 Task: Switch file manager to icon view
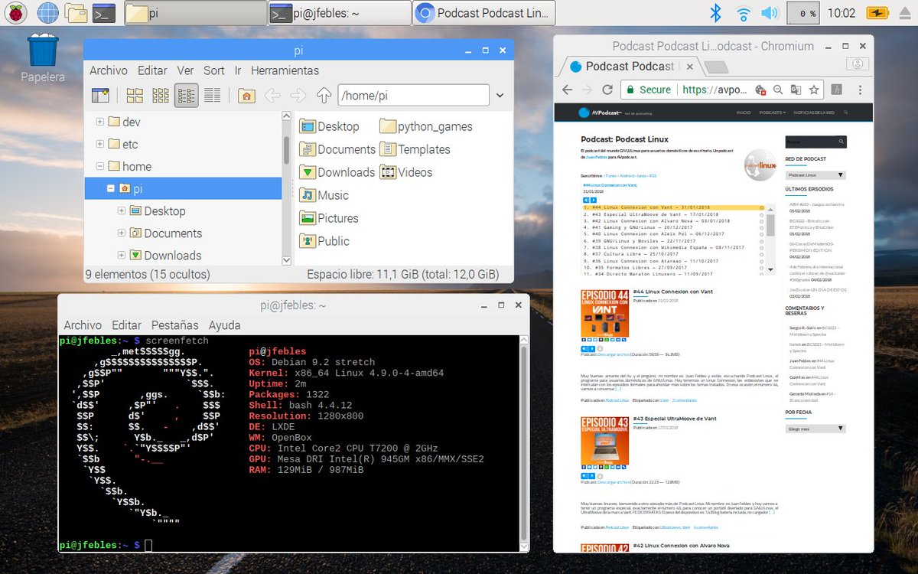pos(135,95)
